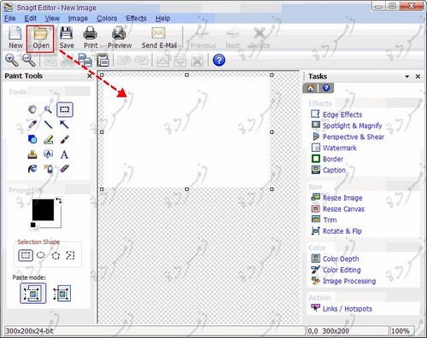Swap foreground and background colors arrow
This screenshot has width=427, height=338.
[59, 201]
